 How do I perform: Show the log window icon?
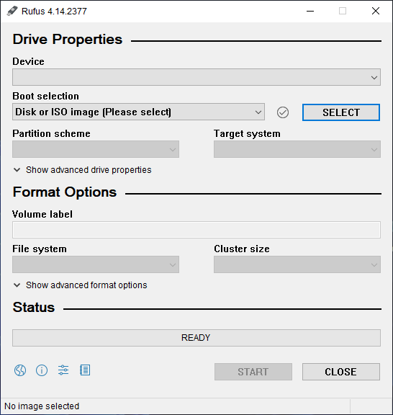point(85,370)
